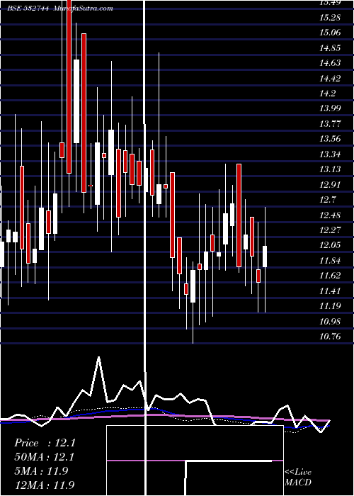Click the 15.06 price axis label

[x=330, y=33]
